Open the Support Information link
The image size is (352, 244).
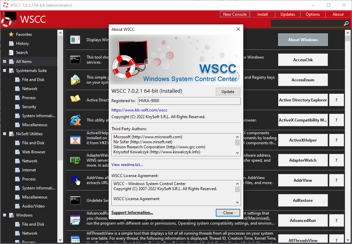pos(132,213)
